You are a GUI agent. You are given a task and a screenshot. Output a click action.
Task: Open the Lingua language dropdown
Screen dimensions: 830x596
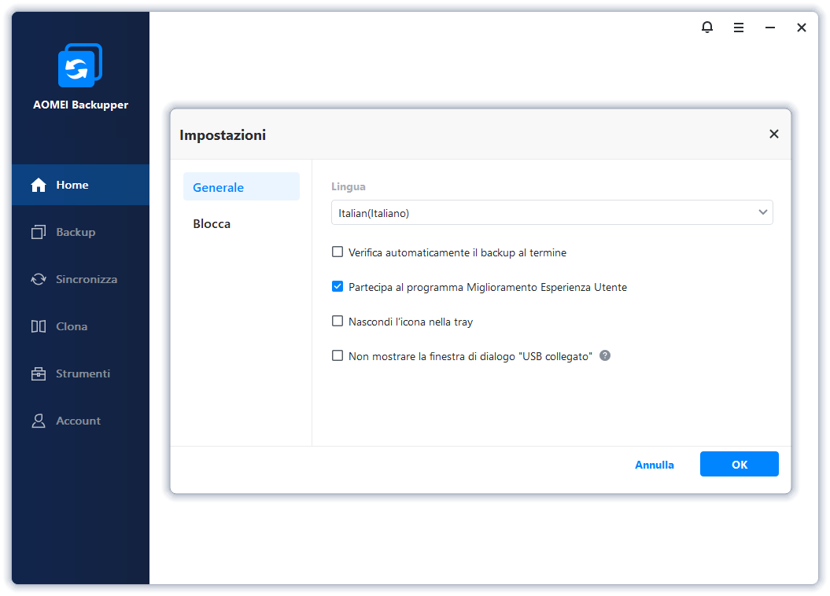[551, 212]
